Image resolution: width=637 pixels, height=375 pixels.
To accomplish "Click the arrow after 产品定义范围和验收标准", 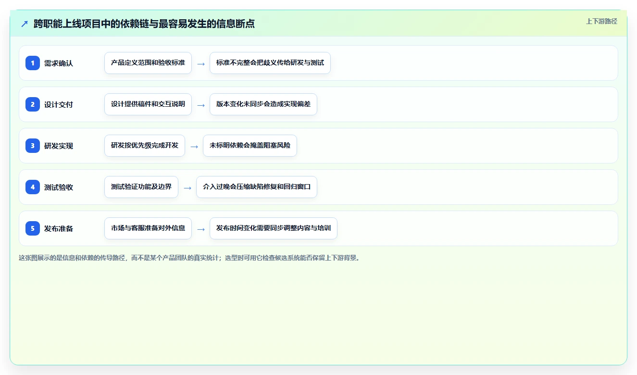I will coord(201,63).
